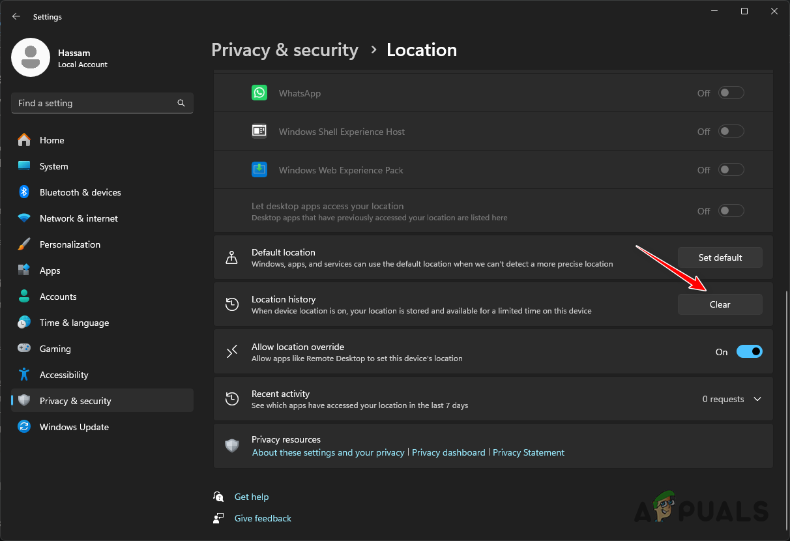This screenshot has height=541, width=790.
Task: Open Bluetooth & devices settings
Action: [x=80, y=192]
